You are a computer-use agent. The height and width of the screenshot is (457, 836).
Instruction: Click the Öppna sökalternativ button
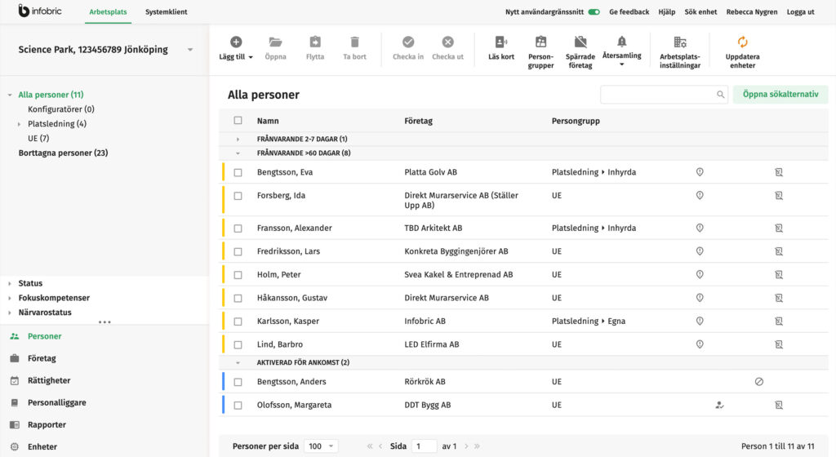tap(780, 95)
